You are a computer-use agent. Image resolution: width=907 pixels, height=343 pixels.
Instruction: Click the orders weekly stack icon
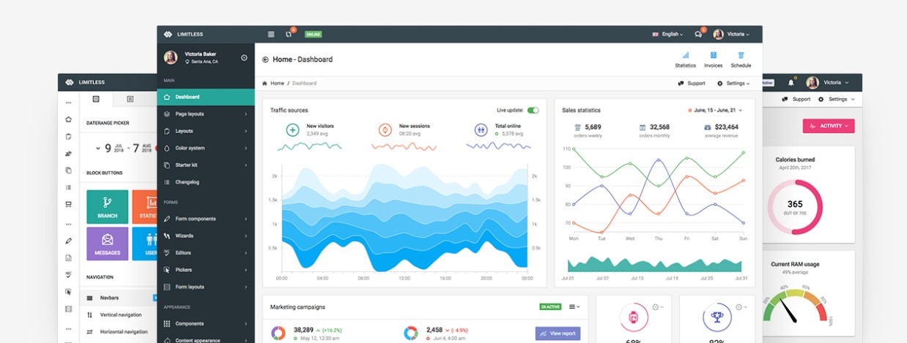[577, 127]
